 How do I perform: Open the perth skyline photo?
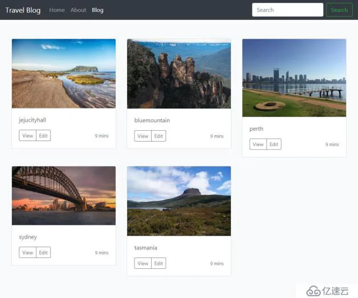pos(294,78)
